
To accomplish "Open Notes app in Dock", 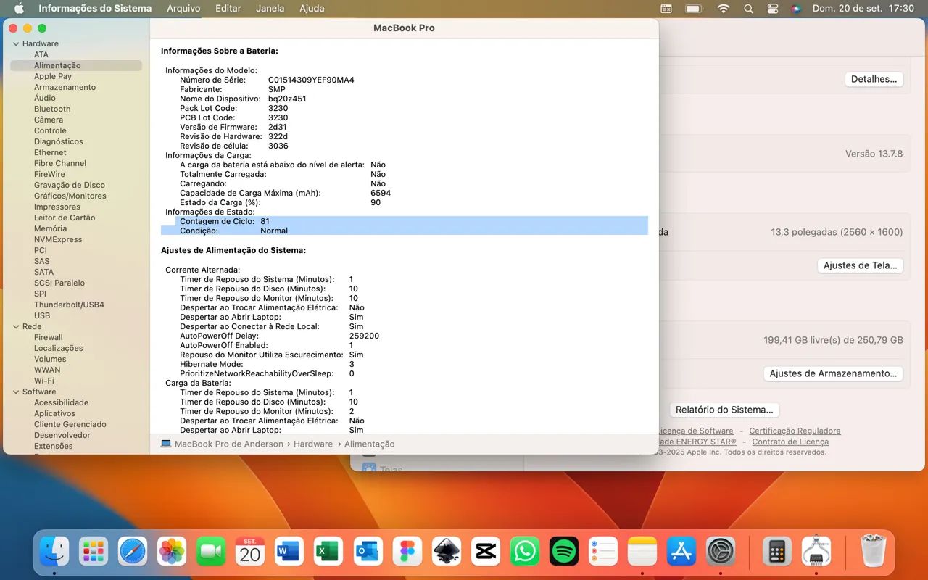I will (642, 552).
